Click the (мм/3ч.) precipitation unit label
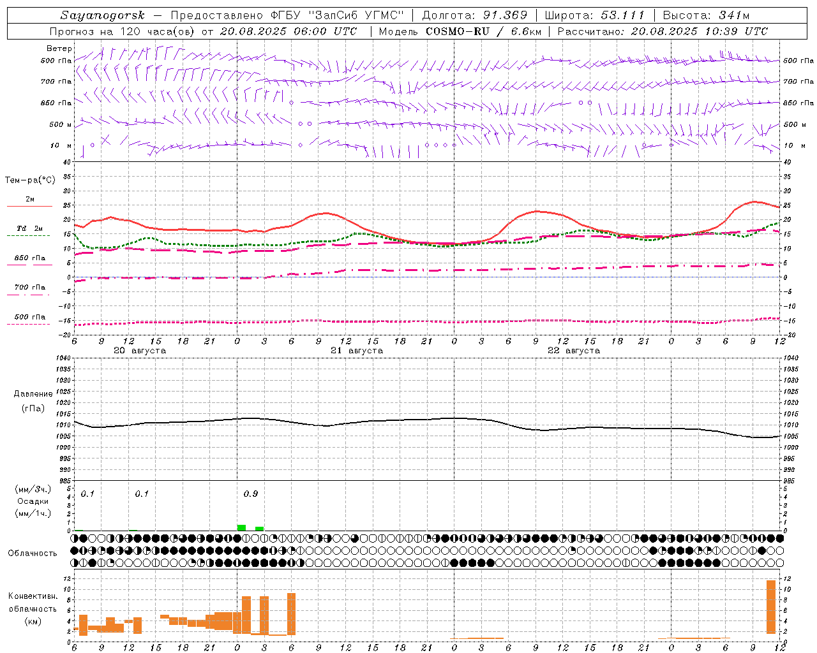Viewport: 817px width, 653px height. (x=33, y=490)
